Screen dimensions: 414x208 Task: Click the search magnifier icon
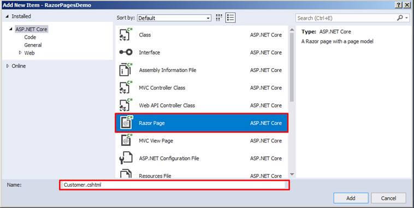[400, 17]
